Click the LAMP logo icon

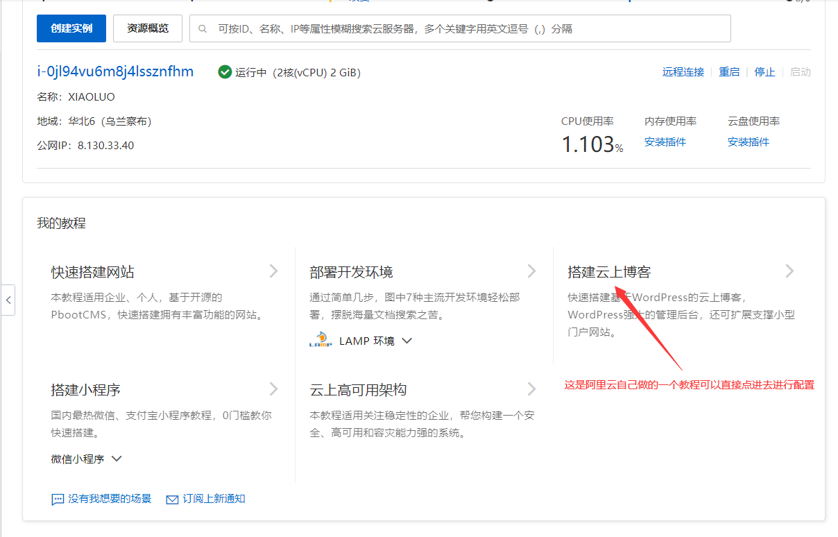coord(321,341)
